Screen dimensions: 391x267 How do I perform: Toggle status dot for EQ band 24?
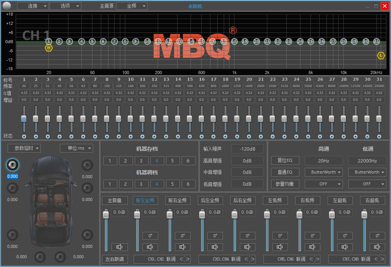tap(296, 137)
